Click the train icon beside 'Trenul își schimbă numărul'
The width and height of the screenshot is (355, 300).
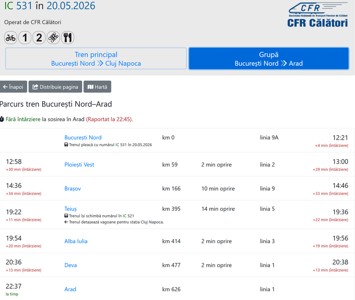pyautogui.click(x=66, y=216)
